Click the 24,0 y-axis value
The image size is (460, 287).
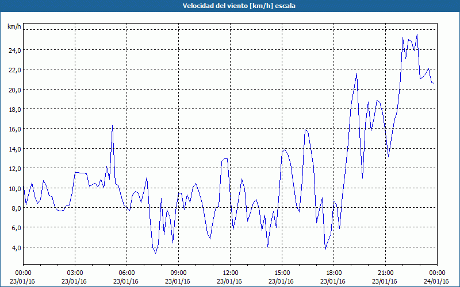point(15,51)
